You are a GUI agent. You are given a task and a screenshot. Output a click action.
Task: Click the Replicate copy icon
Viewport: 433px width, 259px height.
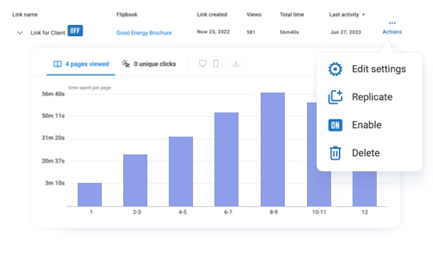pyautogui.click(x=335, y=97)
